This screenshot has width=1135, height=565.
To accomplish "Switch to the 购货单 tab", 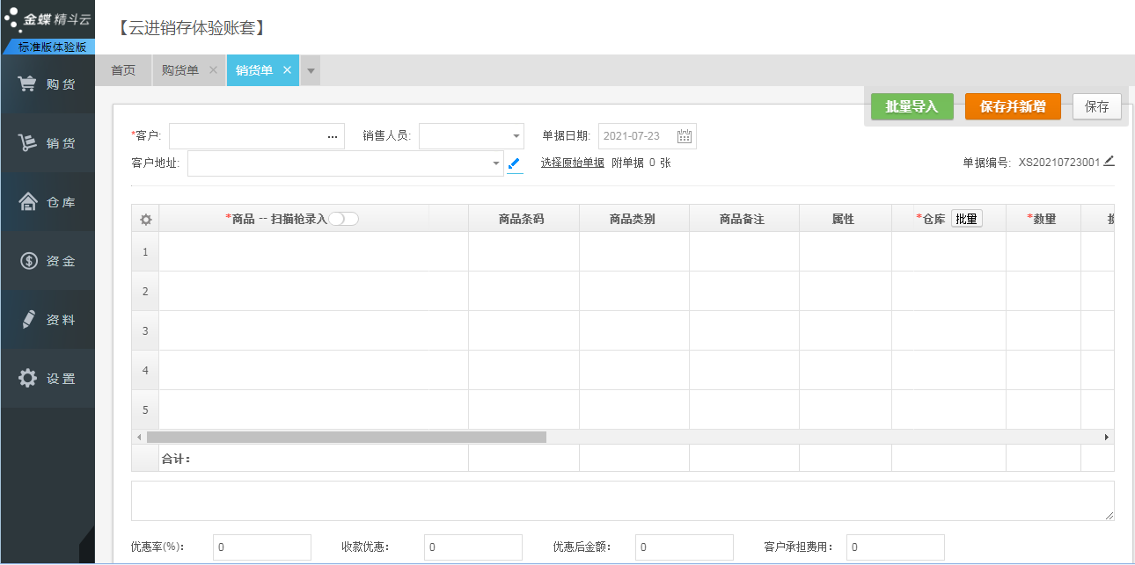I will [180, 70].
